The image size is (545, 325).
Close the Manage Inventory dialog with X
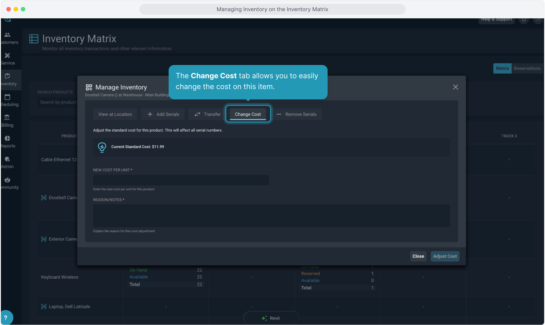pyautogui.click(x=455, y=87)
